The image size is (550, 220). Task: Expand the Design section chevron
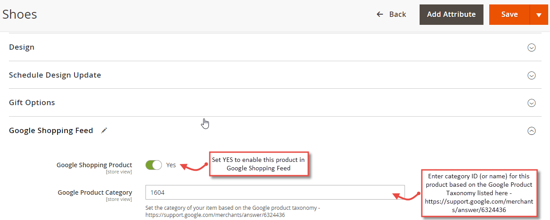pyautogui.click(x=531, y=47)
